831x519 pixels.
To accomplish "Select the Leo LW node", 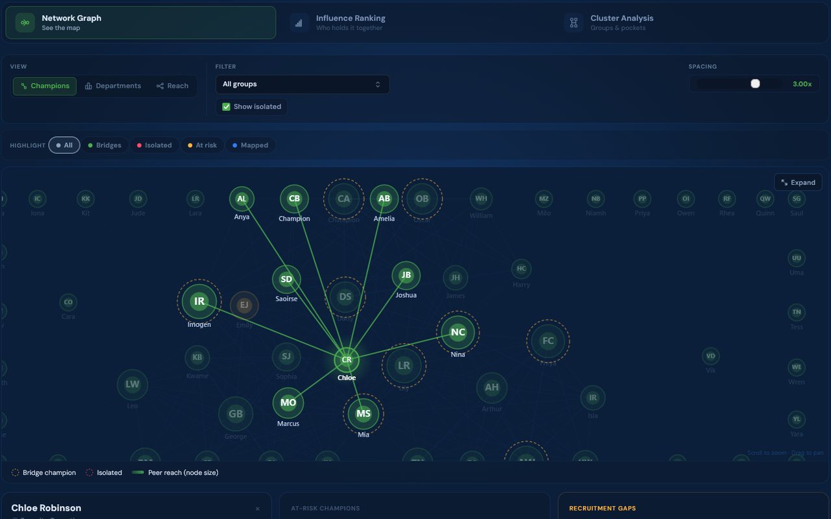I will (x=132, y=385).
